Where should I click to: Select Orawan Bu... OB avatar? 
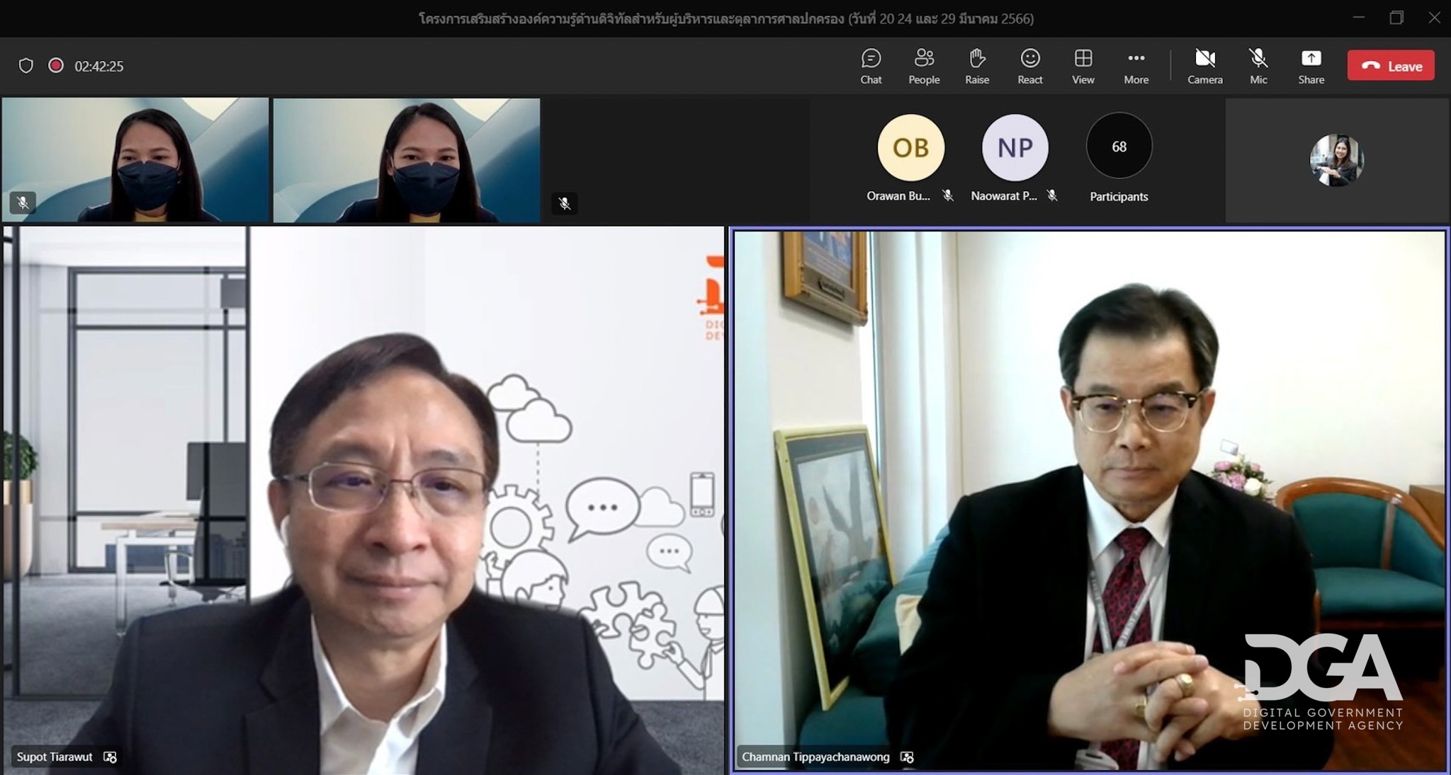pos(910,147)
